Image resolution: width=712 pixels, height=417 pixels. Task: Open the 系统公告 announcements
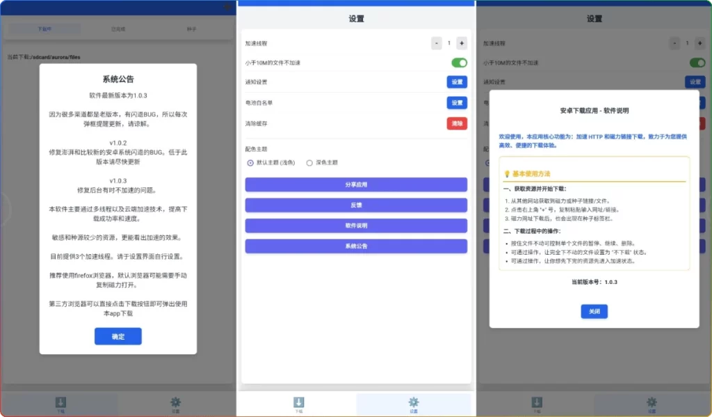(x=355, y=246)
